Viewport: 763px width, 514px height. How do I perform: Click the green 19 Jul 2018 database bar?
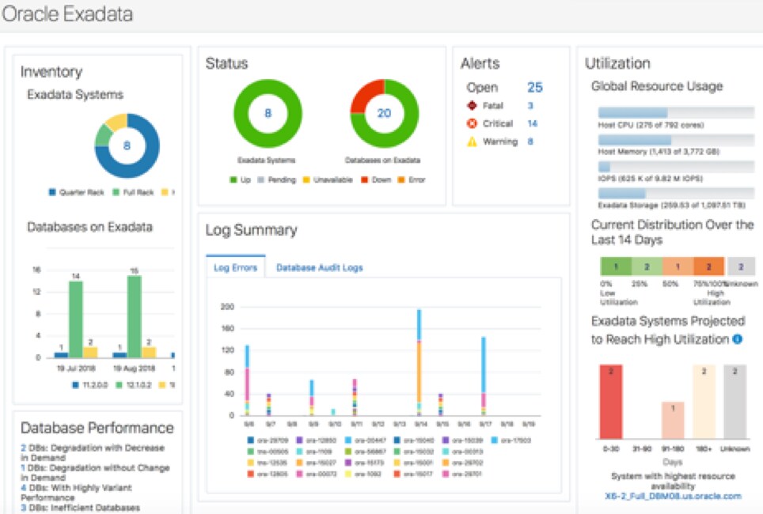[x=76, y=319]
